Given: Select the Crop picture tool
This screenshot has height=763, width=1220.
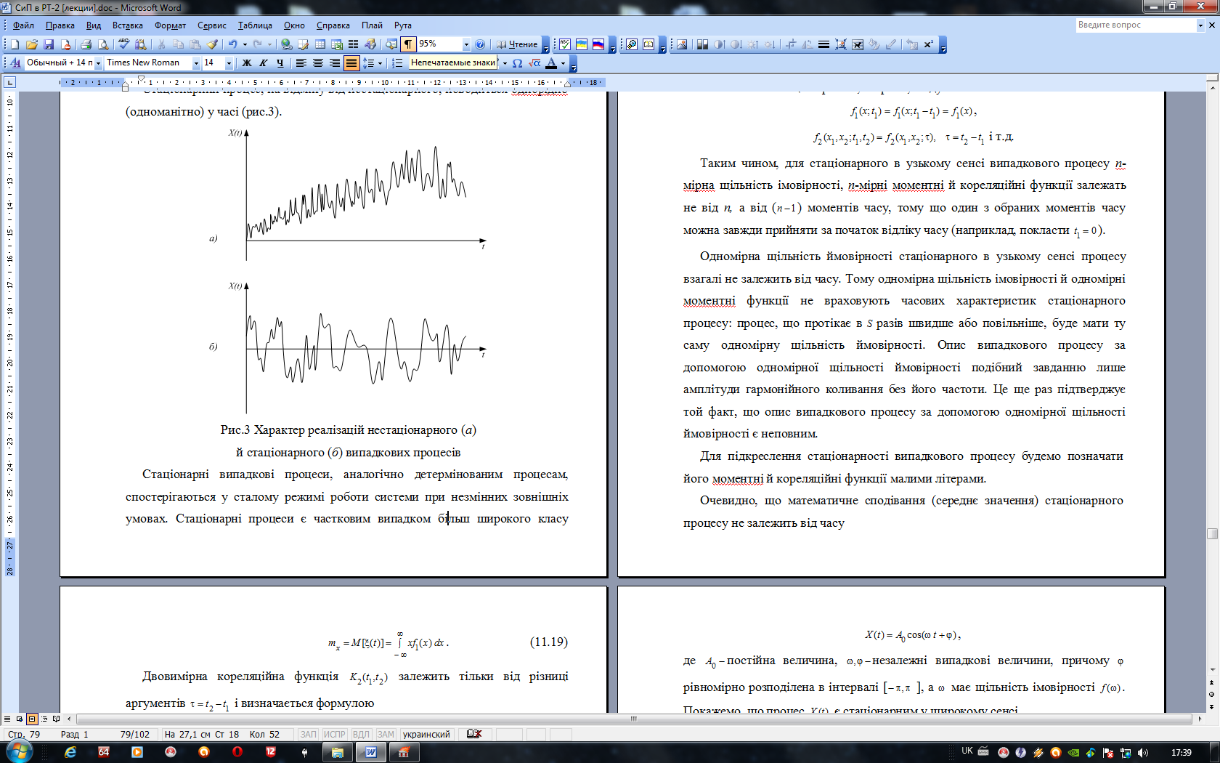Looking at the screenshot, I should pos(789,44).
